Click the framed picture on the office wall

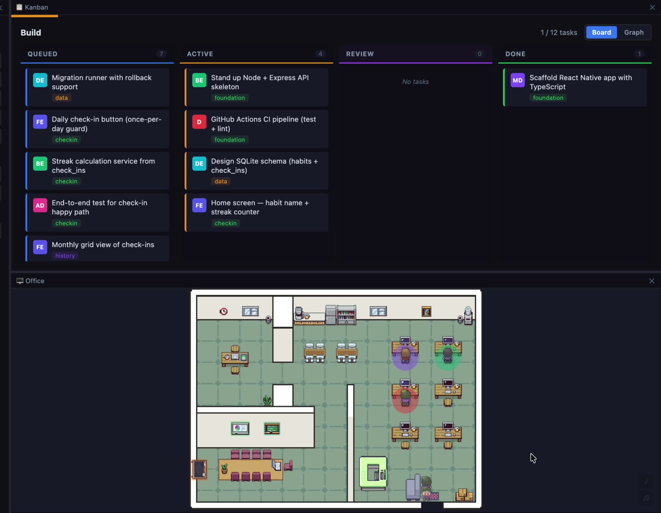pos(426,312)
